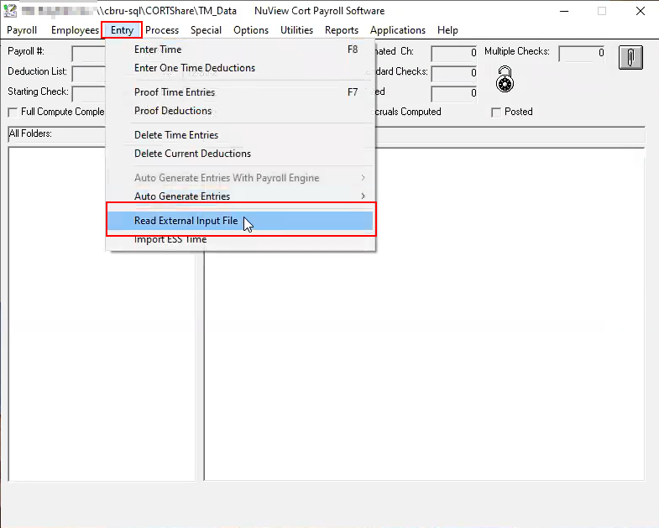Toggle the Full Compute Complete checkbox
This screenshot has height=528, width=659.
point(13,112)
